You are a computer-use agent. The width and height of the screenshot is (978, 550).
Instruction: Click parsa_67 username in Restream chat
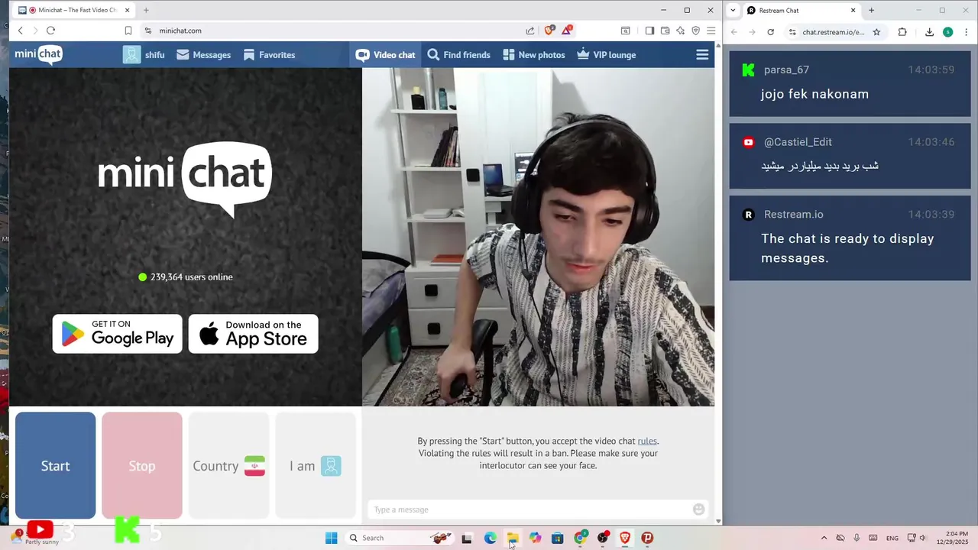coord(786,70)
